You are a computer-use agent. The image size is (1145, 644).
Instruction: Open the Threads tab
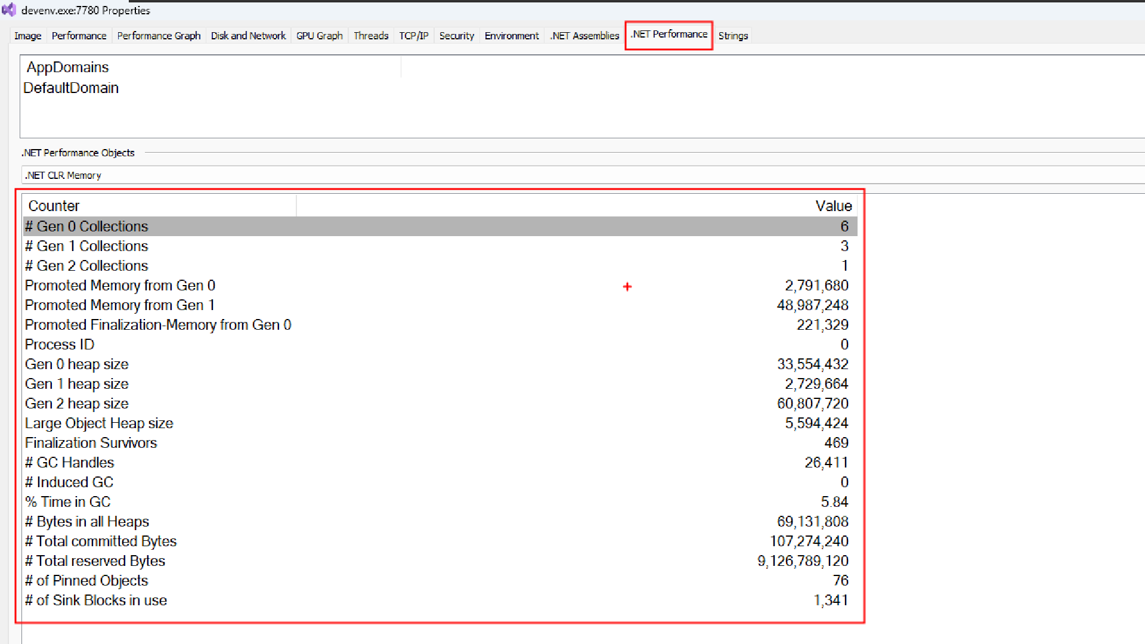tap(370, 36)
